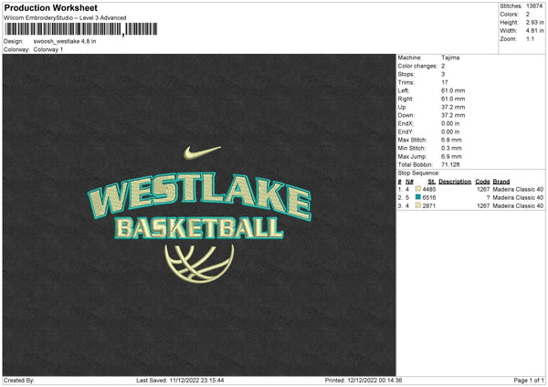Click the Brand column header
The width and height of the screenshot is (548, 387).
(x=501, y=182)
